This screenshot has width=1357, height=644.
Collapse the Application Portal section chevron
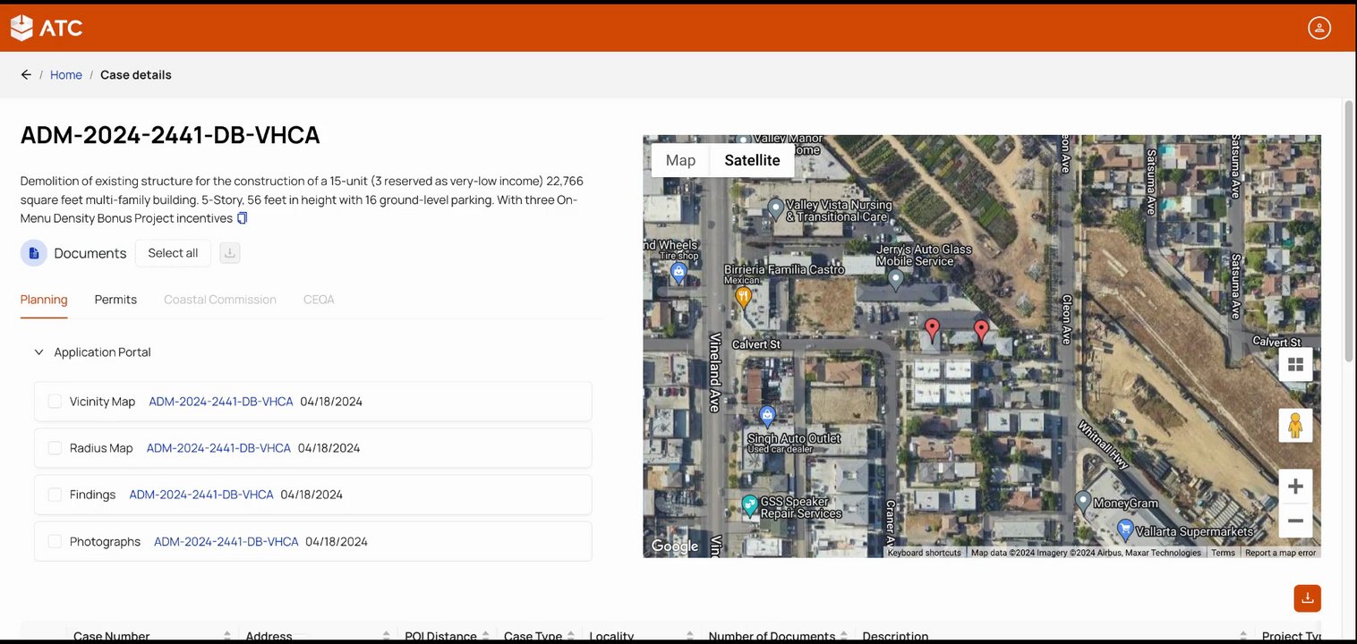click(38, 352)
